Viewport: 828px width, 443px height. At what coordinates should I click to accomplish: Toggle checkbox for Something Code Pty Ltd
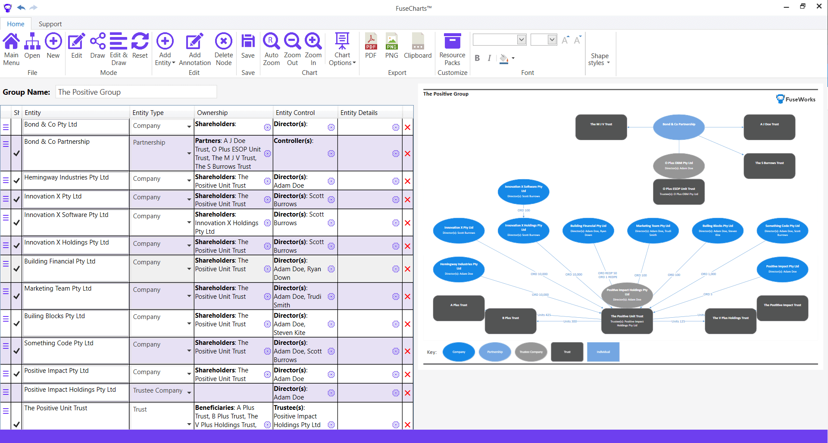(x=16, y=351)
